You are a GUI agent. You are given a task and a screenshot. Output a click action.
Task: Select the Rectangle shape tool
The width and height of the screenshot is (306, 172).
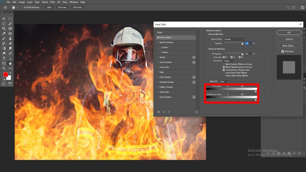(x=4, y=63)
